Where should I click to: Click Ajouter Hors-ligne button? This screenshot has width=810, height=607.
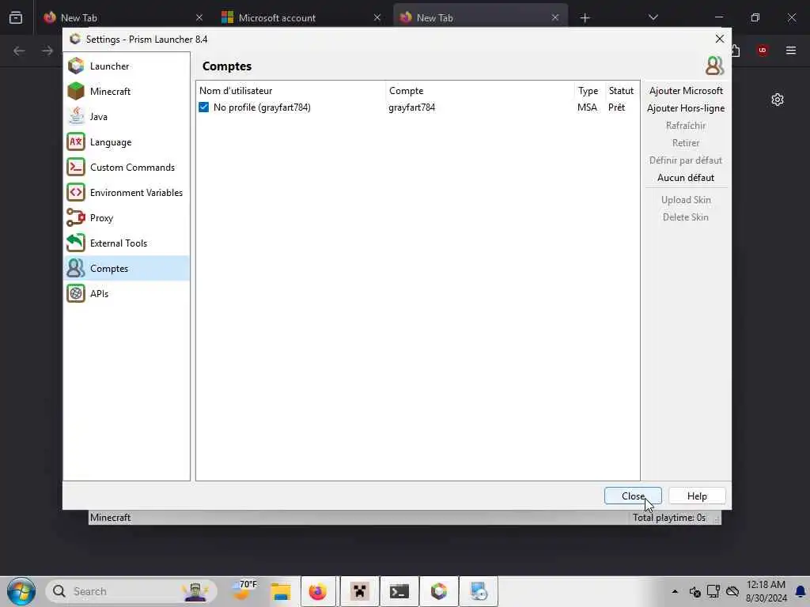tap(686, 108)
